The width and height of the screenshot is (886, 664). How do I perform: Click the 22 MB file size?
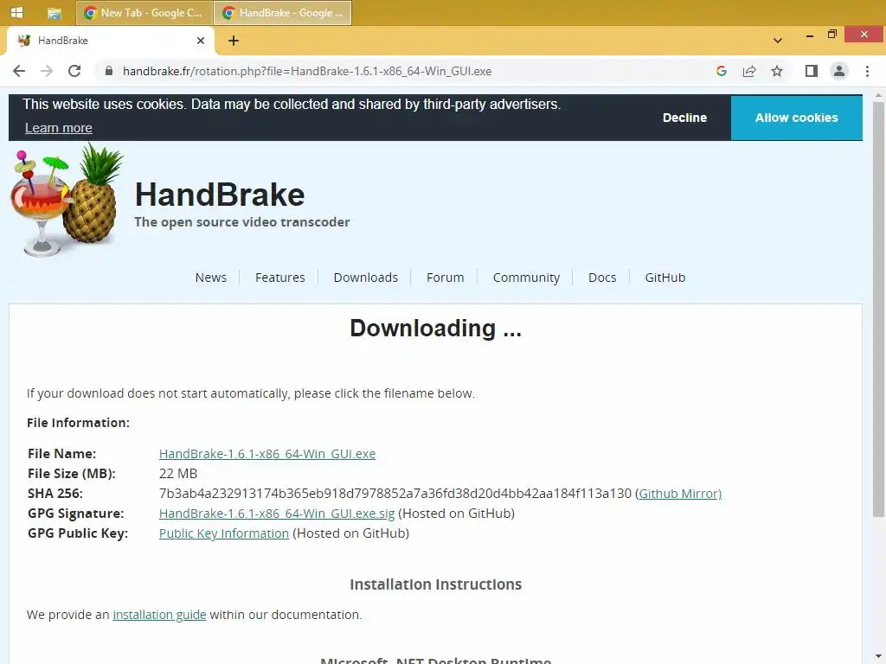pos(178,474)
